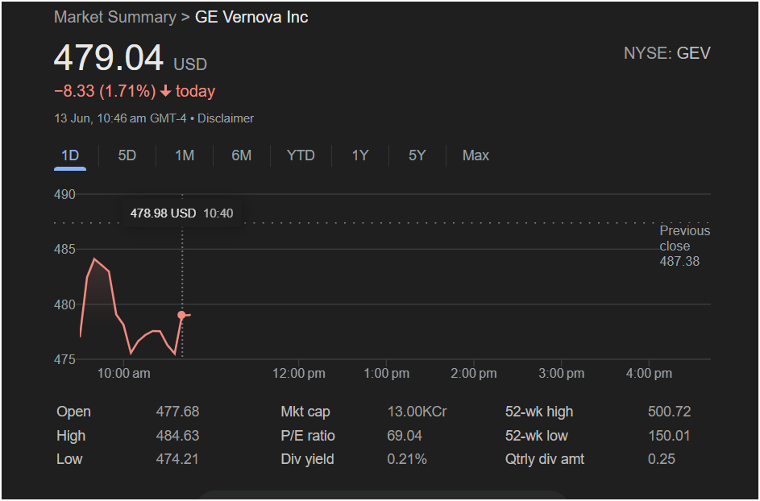Click the P/E ratio label

coord(308,436)
